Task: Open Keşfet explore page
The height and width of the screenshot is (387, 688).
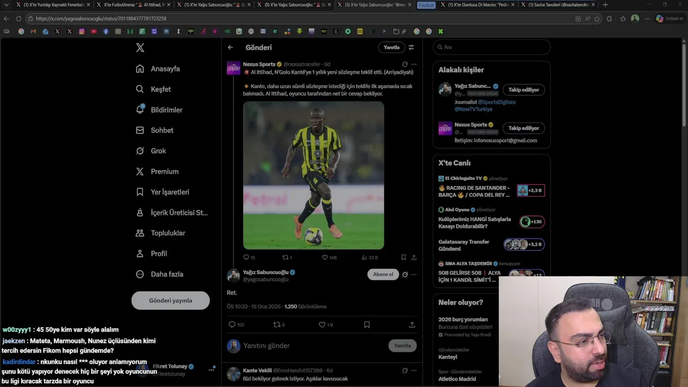Action: tap(154, 89)
